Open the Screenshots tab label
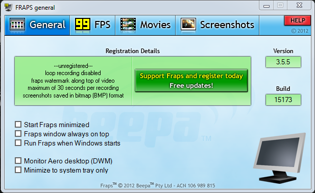The height and width of the screenshot is (193, 315). pos(227,25)
